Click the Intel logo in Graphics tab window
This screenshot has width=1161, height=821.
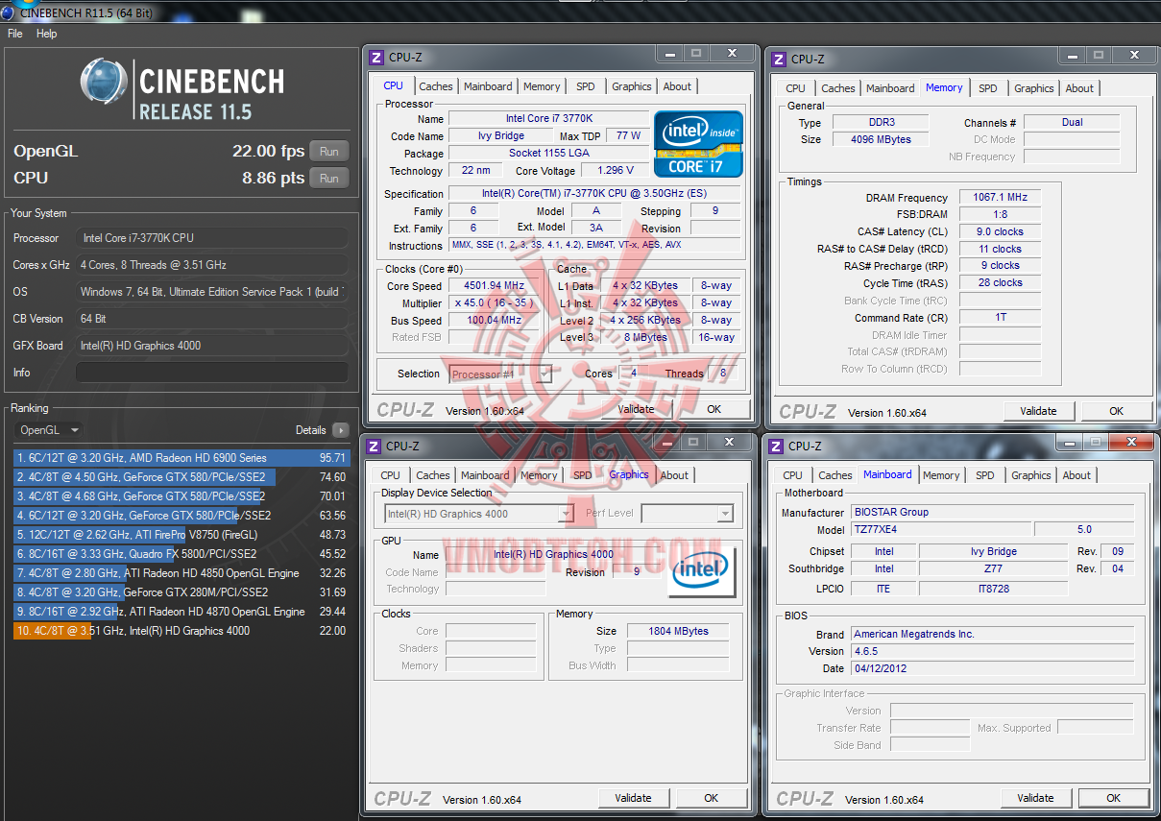pyautogui.click(x=701, y=571)
